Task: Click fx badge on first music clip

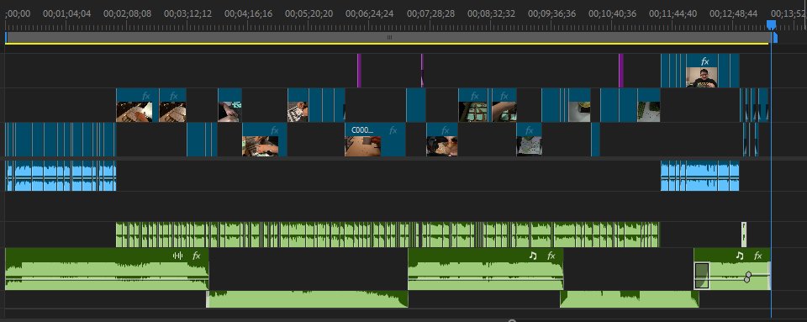Action: [x=196, y=256]
